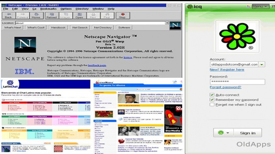Click the Net Search button
The width and height of the screenshot is (275, 154).
[x=80, y=28]
